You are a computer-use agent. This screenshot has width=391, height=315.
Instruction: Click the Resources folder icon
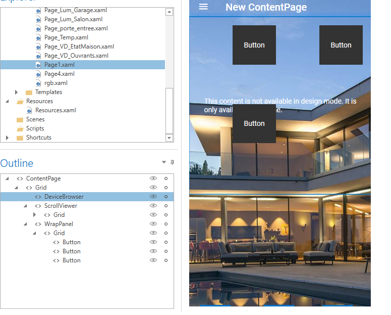click(x=20, y=102)
